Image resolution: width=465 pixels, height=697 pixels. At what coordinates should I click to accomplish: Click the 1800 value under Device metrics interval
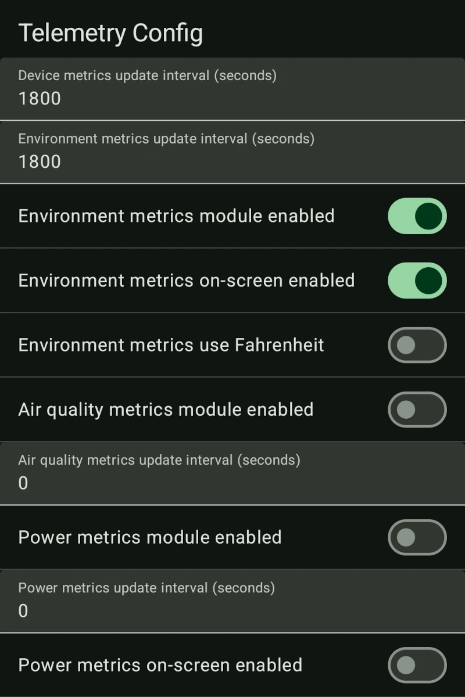40,99
